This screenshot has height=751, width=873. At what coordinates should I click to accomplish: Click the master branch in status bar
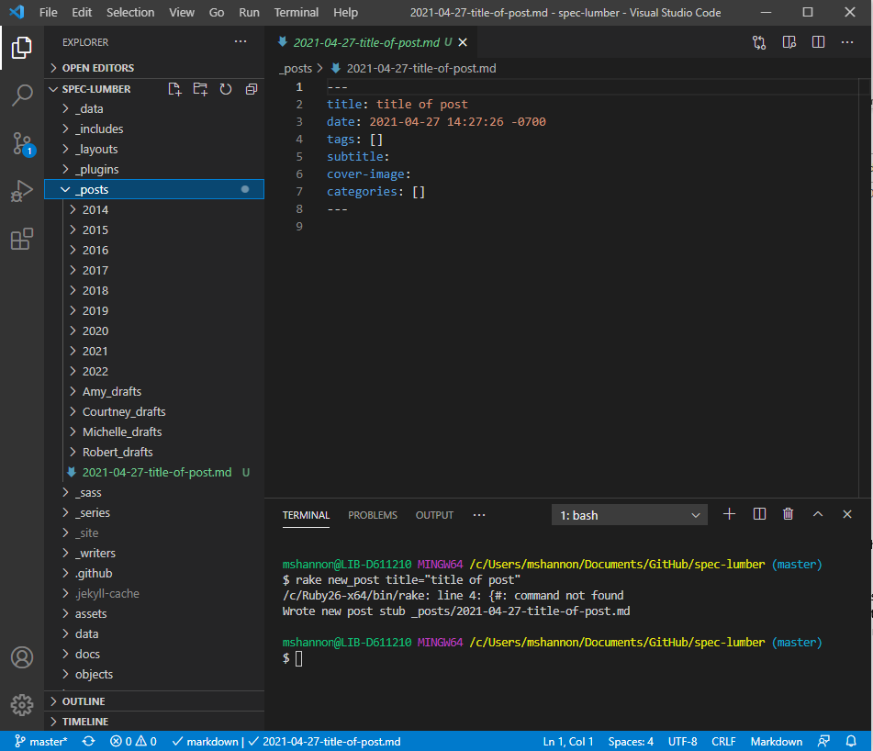(41, 741)
